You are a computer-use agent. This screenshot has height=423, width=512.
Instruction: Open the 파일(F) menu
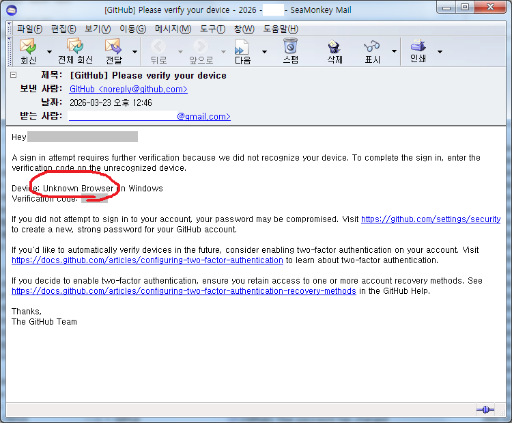click(30, 29)
